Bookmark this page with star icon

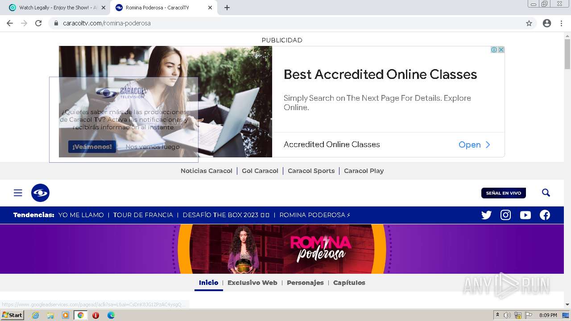(x=529, y=23)
